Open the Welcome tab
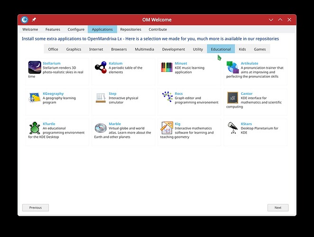Image resolution: width=314 pixels, height=237 pixels. click(x=30, y=29)
